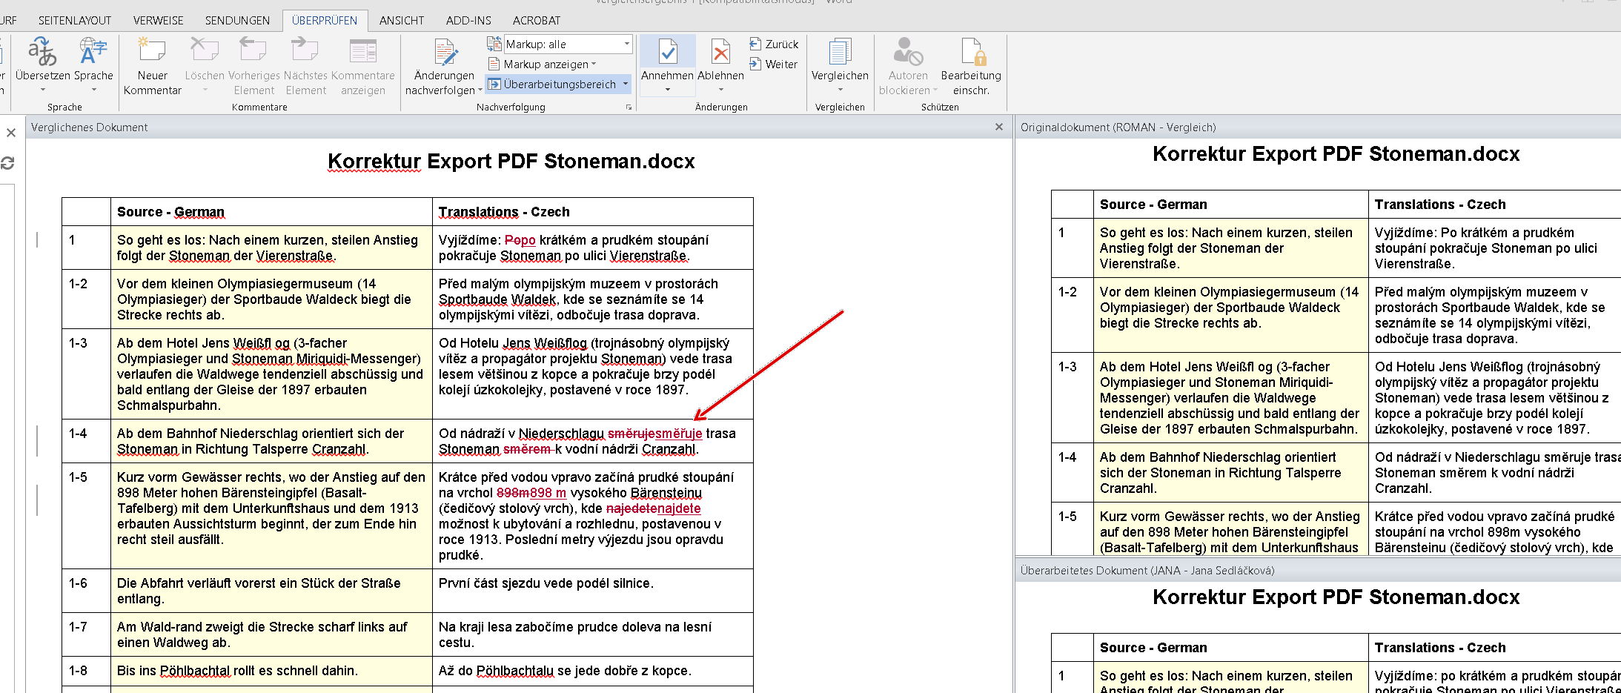
Task: Switch to the ANSICHT tab
Action: pyautogui.click(x=402, y=21)
